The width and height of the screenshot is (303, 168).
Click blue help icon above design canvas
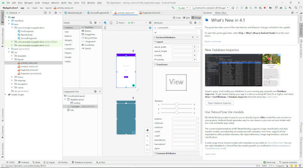150,28
